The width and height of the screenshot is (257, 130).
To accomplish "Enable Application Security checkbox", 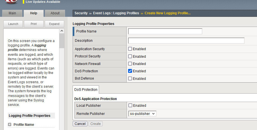I will click(130, 49).
